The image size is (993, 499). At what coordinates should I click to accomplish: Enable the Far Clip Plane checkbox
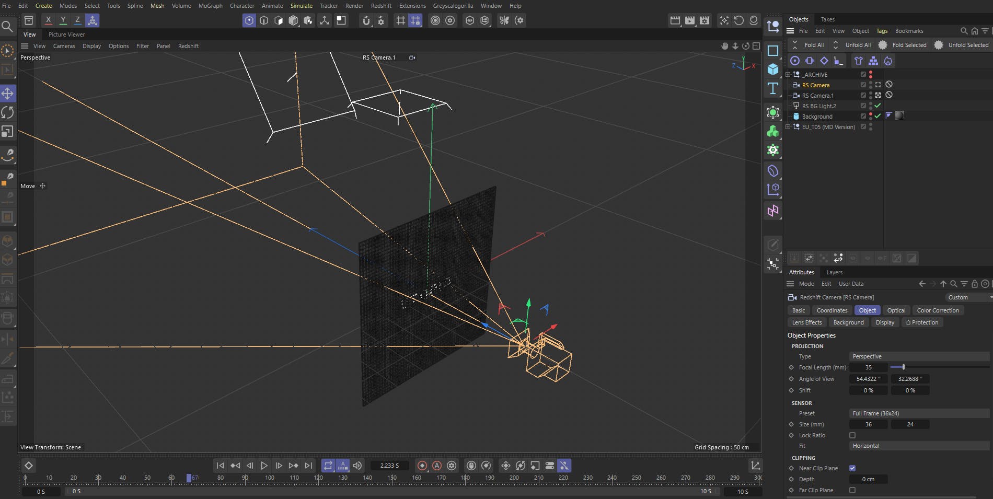coord(852,490)
